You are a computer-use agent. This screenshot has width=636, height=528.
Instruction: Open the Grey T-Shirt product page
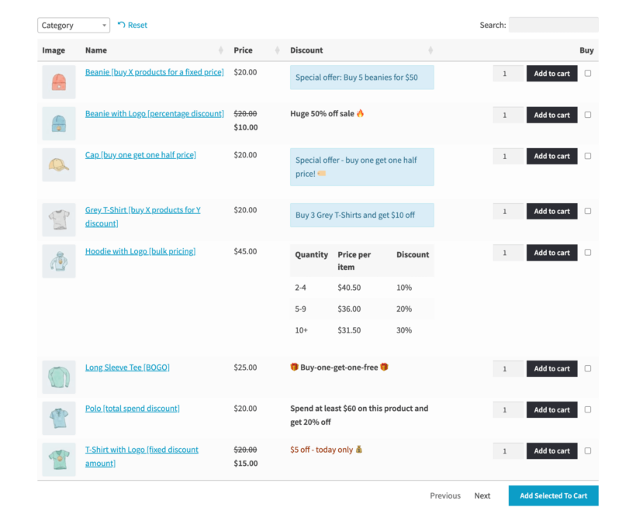143,209
